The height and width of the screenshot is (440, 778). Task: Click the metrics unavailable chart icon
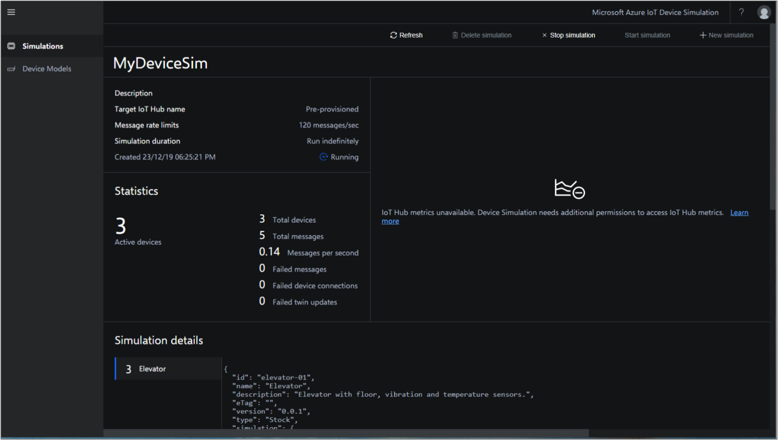(x=569, y=189)
